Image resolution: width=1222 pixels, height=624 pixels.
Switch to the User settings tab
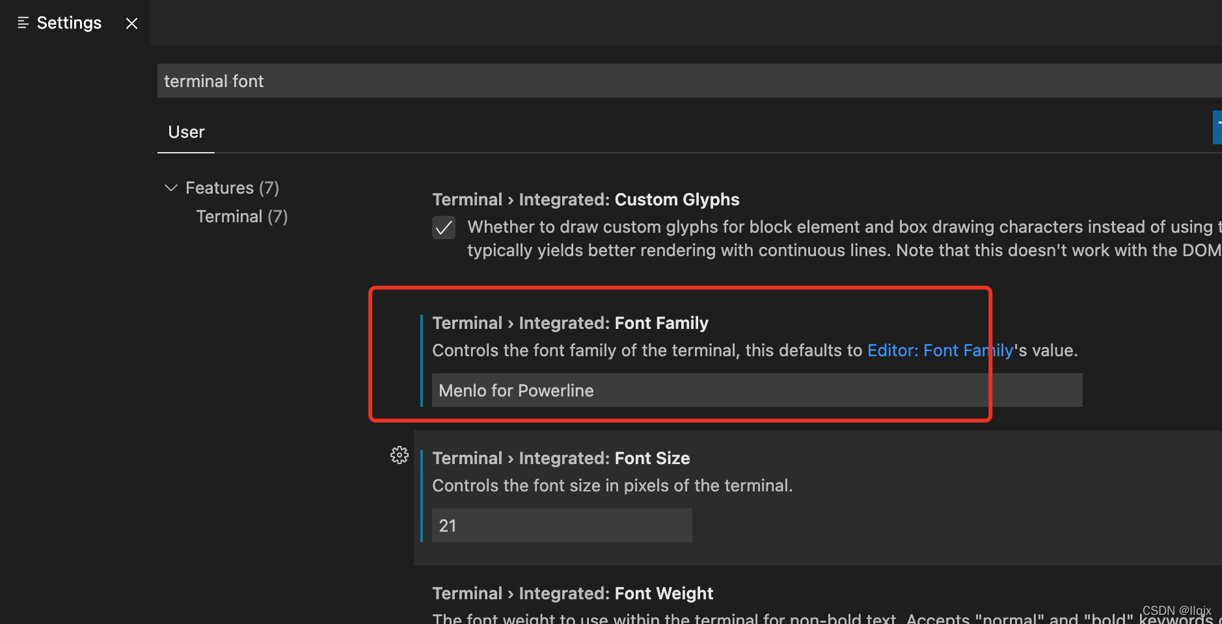pos(186,132)
